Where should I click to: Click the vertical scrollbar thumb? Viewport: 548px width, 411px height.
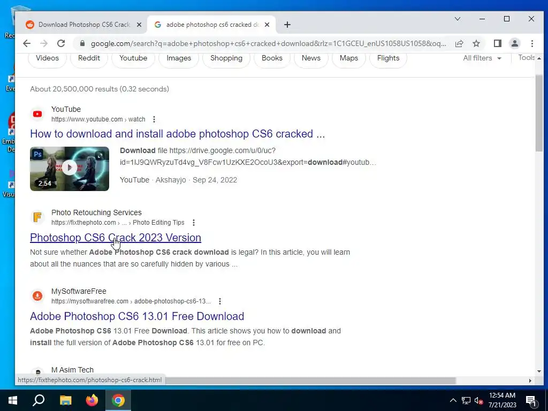pos(539,113)
